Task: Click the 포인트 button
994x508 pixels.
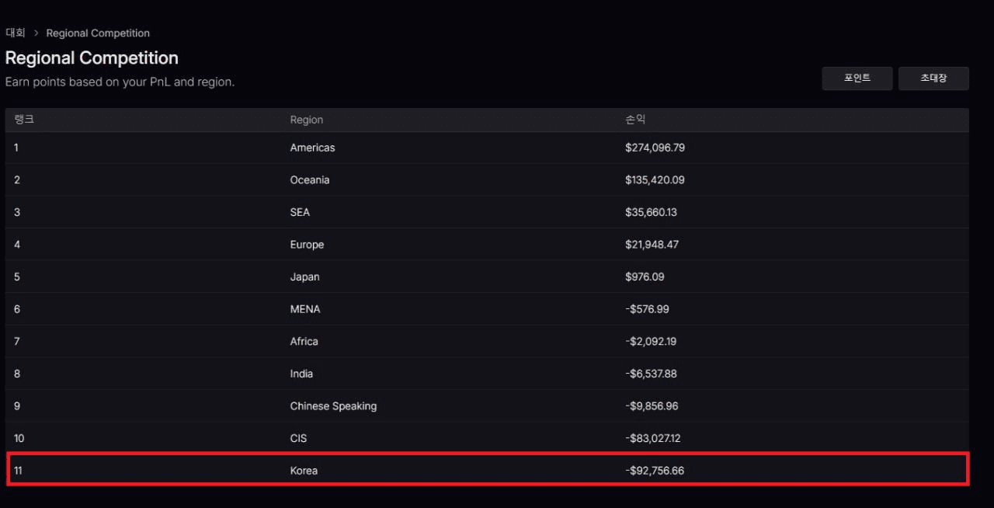Action: coord(857,78)
